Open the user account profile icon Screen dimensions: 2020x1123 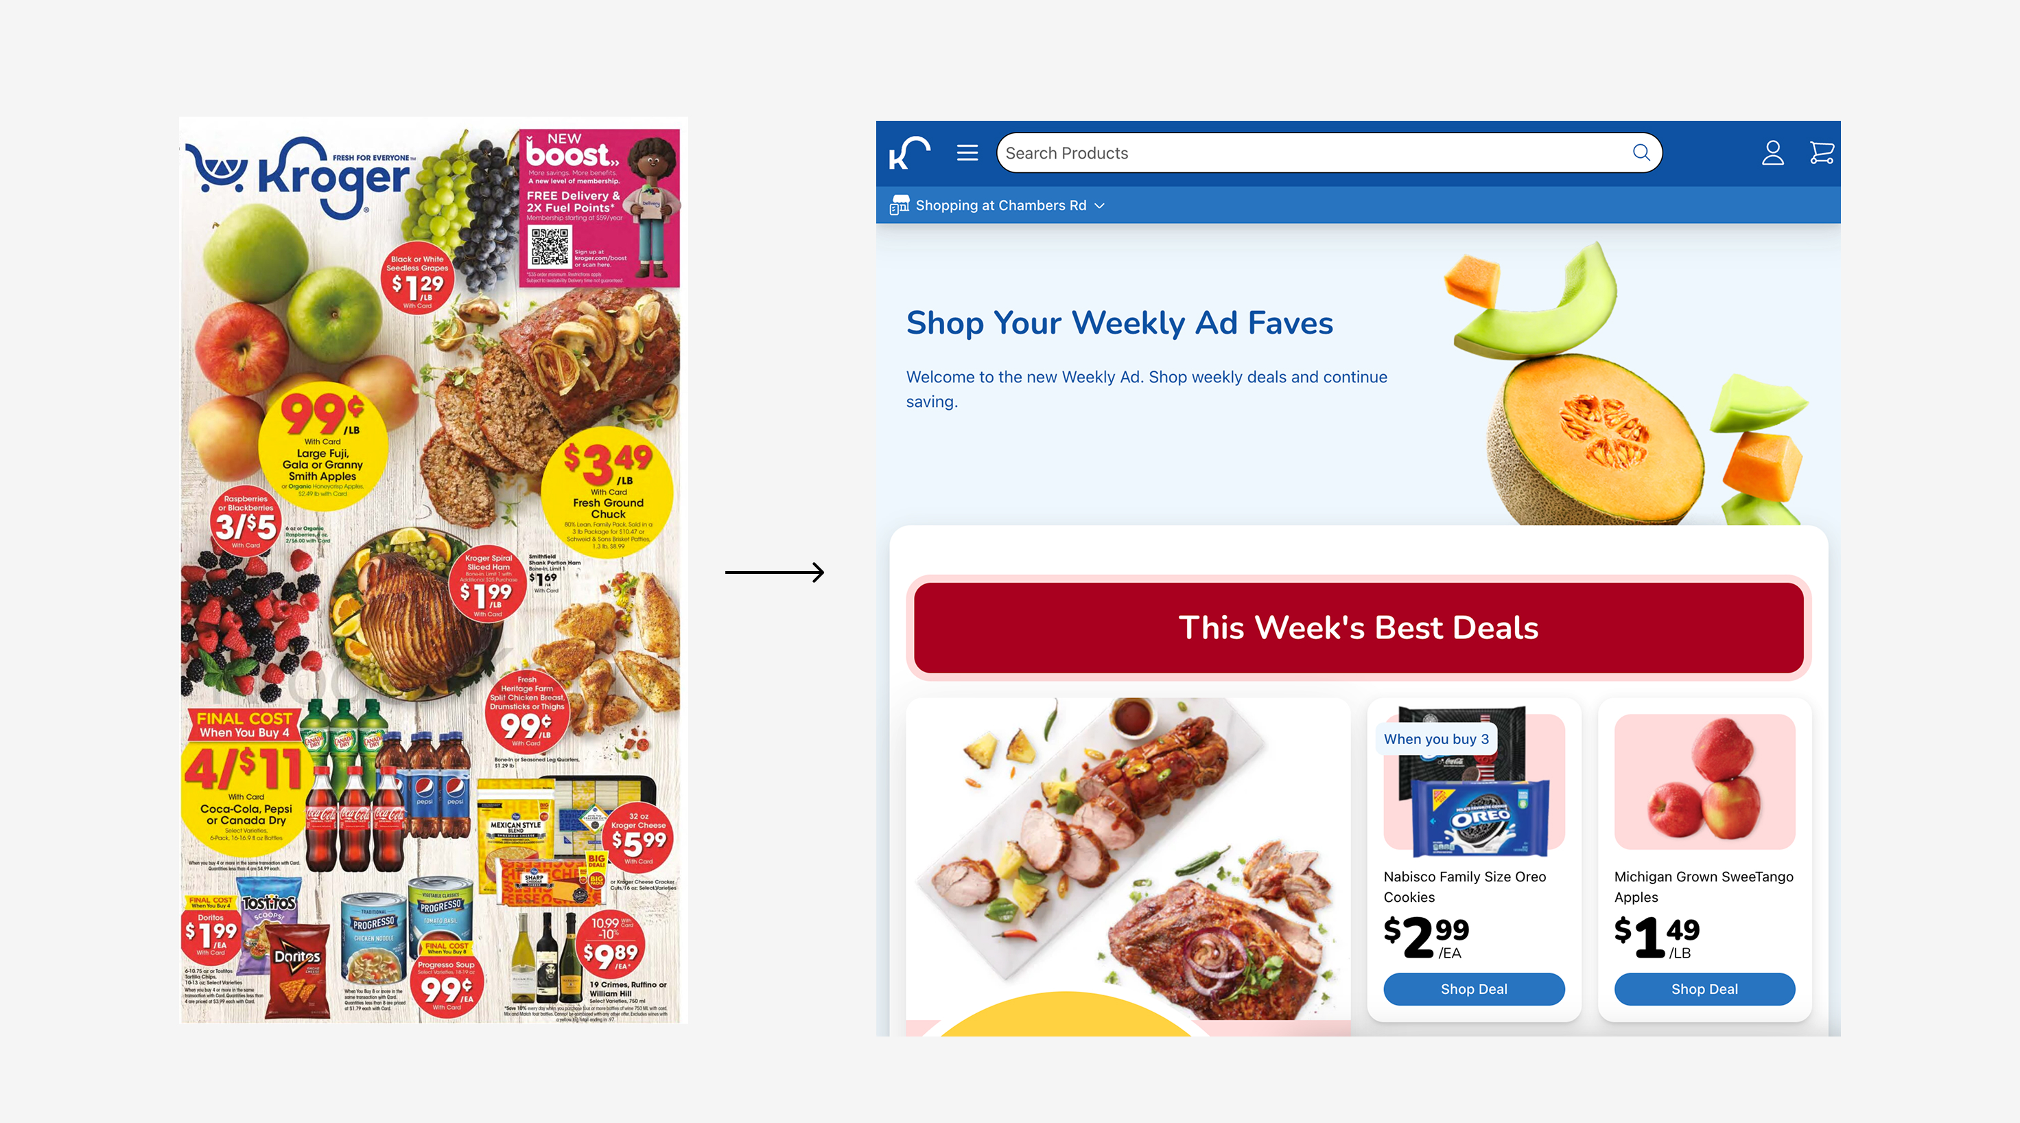pyautogui.click(x=1773, y=153)
